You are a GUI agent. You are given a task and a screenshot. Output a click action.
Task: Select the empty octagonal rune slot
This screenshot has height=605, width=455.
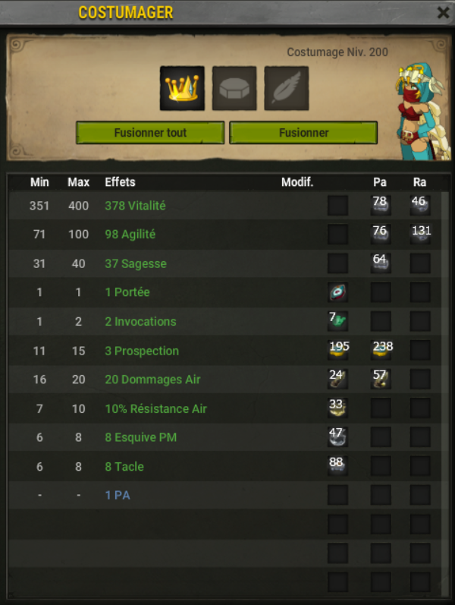pos(234,88)
